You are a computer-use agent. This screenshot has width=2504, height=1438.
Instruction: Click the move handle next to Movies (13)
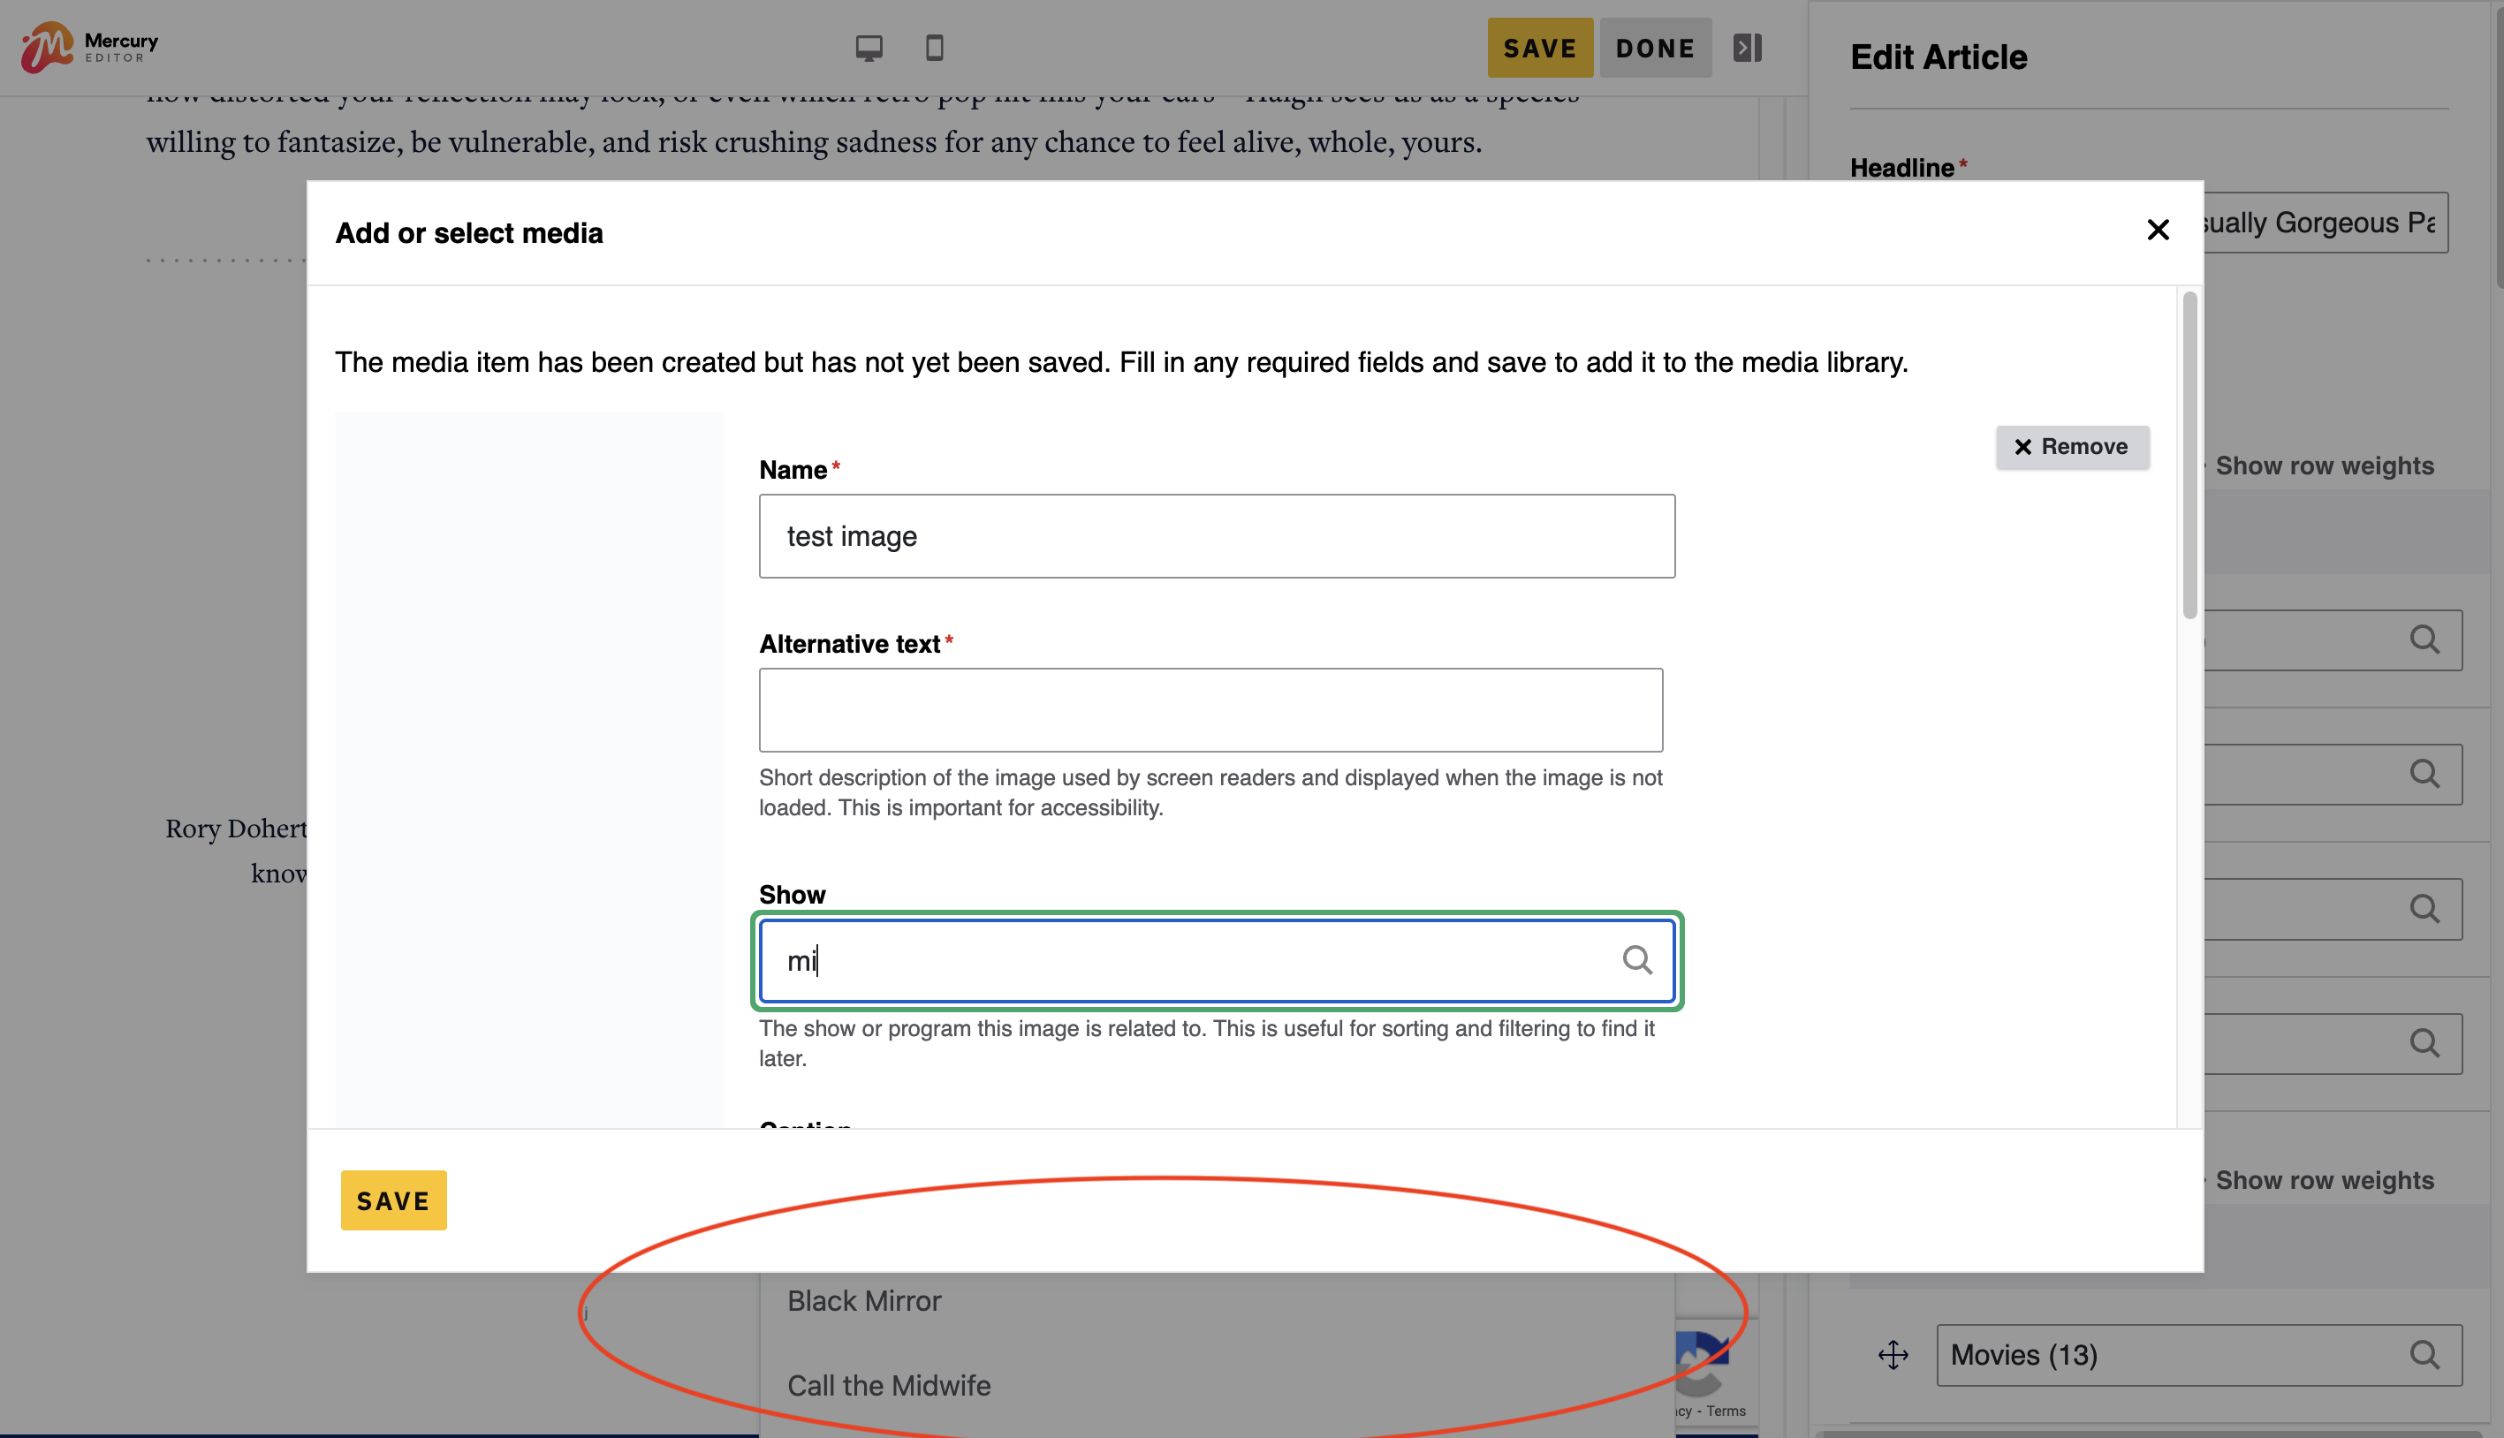pyautogui.click(x=1892, y=1354)
